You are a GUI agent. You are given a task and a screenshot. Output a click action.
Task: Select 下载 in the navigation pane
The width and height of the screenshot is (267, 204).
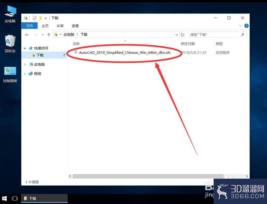tap(40, 55)
